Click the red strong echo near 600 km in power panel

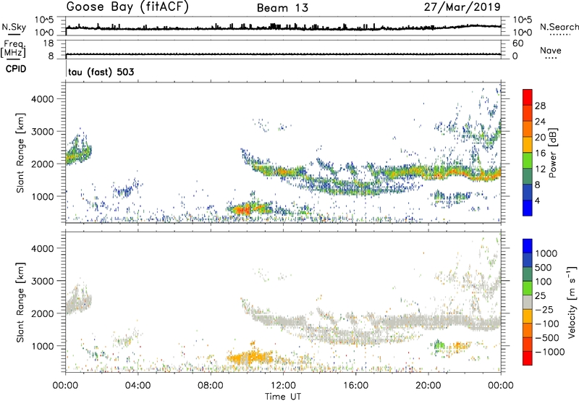point(242,211)
